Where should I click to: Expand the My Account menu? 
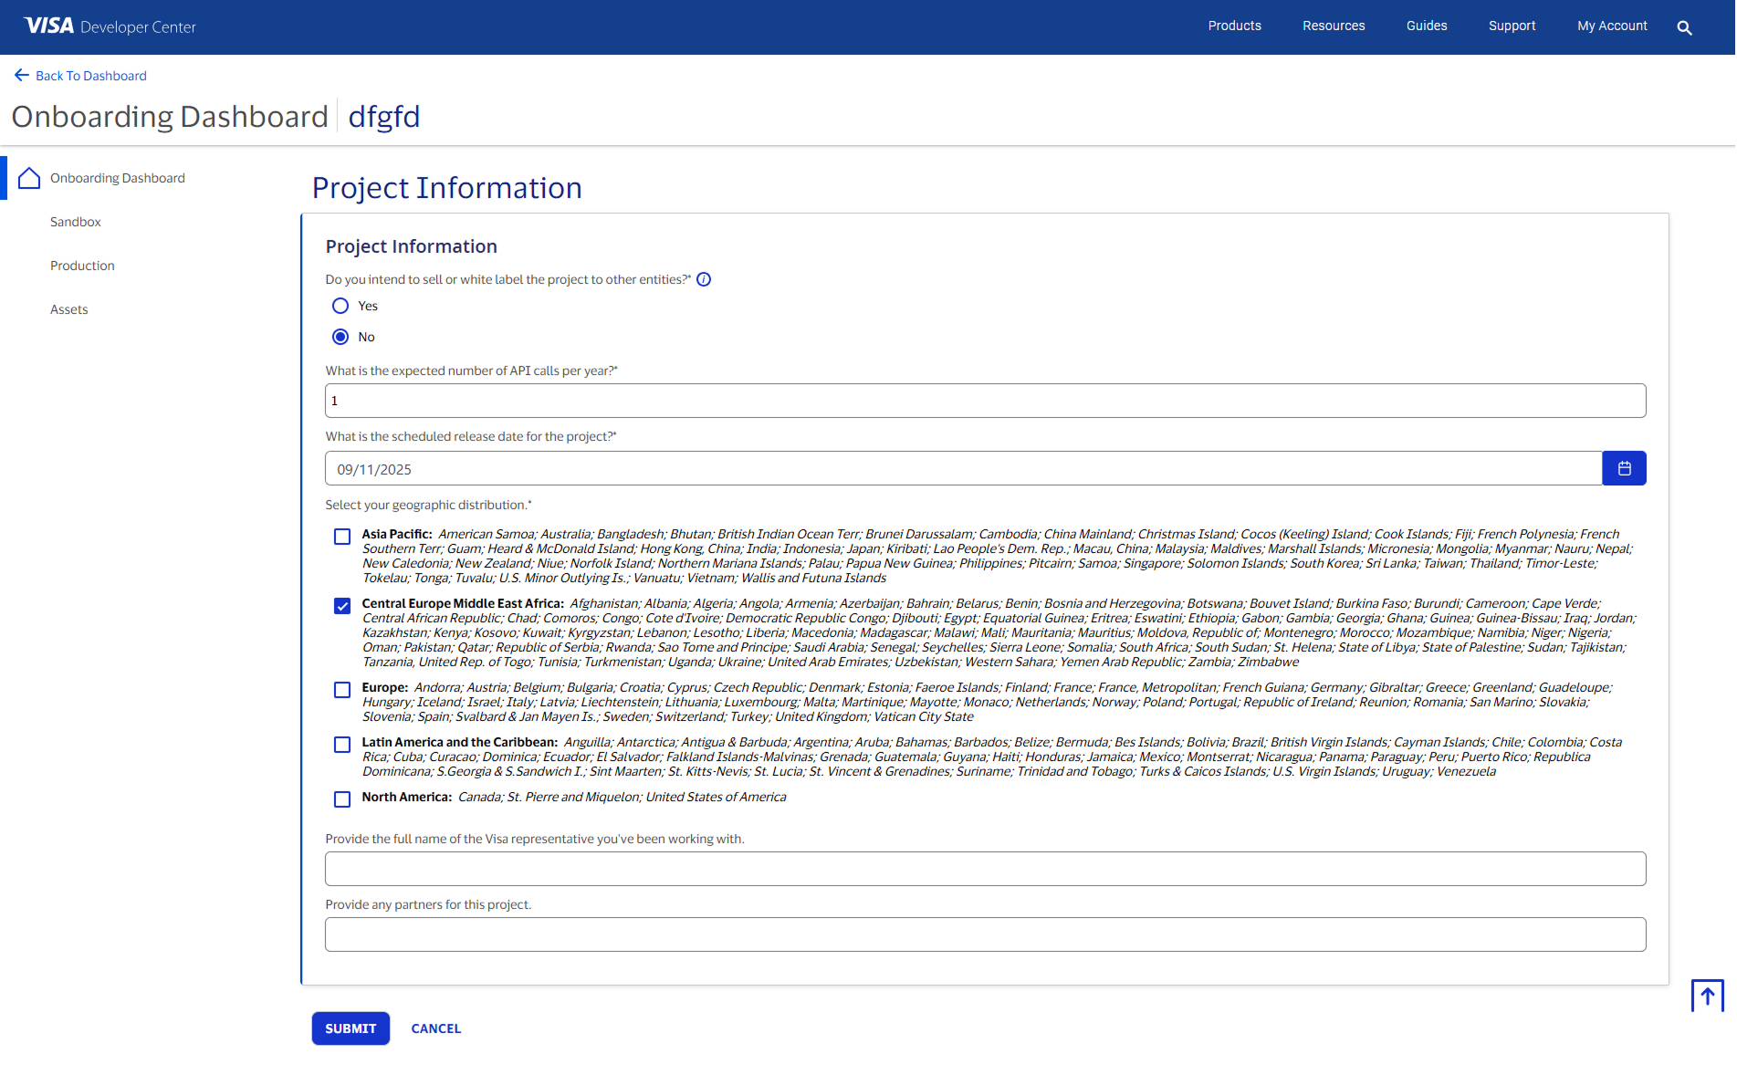[x=1611, y=26]
